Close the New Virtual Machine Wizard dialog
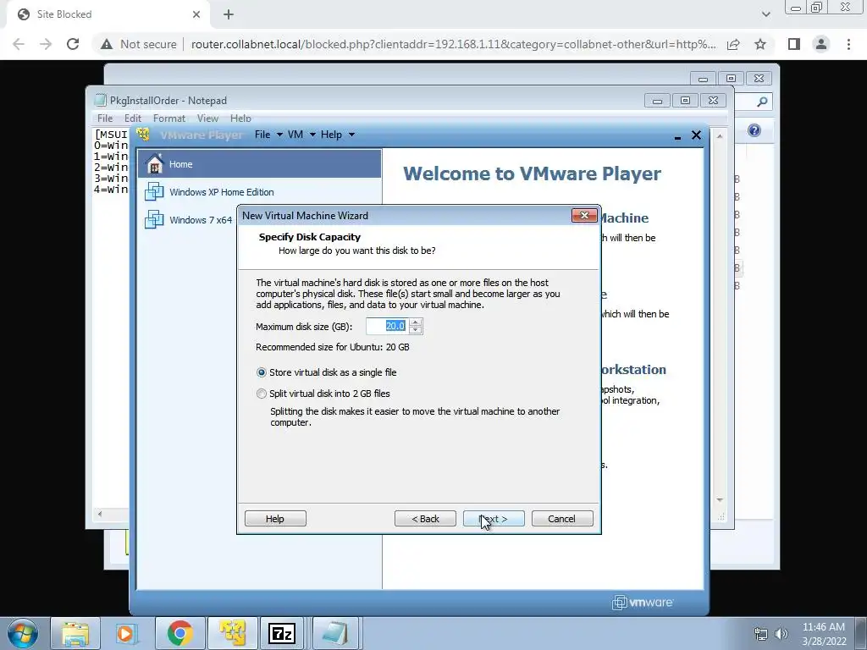Viewport: 867px width, 650px height. (x=584, y=215)
